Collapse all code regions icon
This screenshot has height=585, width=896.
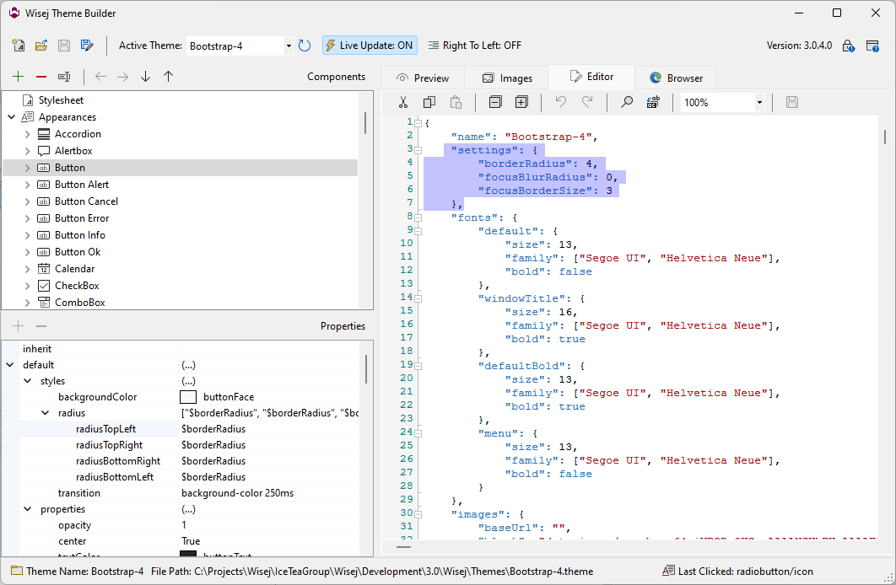click(x=495, y=102)
